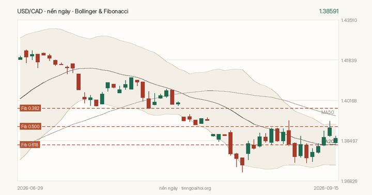The image size is (372, 195).
Task: Select the MA50 line label
Action: click(328, 112)
